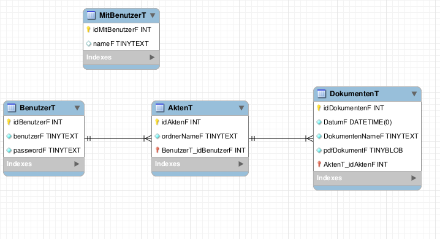Click the idDokumentenF primary key icon
This screenshot has width=440, height=239.
coord(319,108)
